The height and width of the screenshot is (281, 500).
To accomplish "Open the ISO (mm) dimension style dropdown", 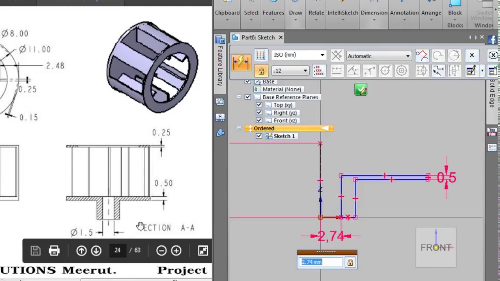I will pyautogui.click(x=299, y=55).
